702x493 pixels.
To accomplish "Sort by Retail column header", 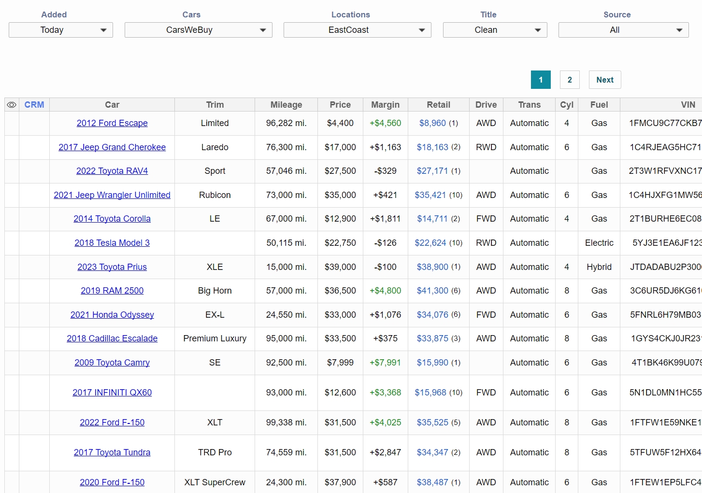I will click(439, 105).
